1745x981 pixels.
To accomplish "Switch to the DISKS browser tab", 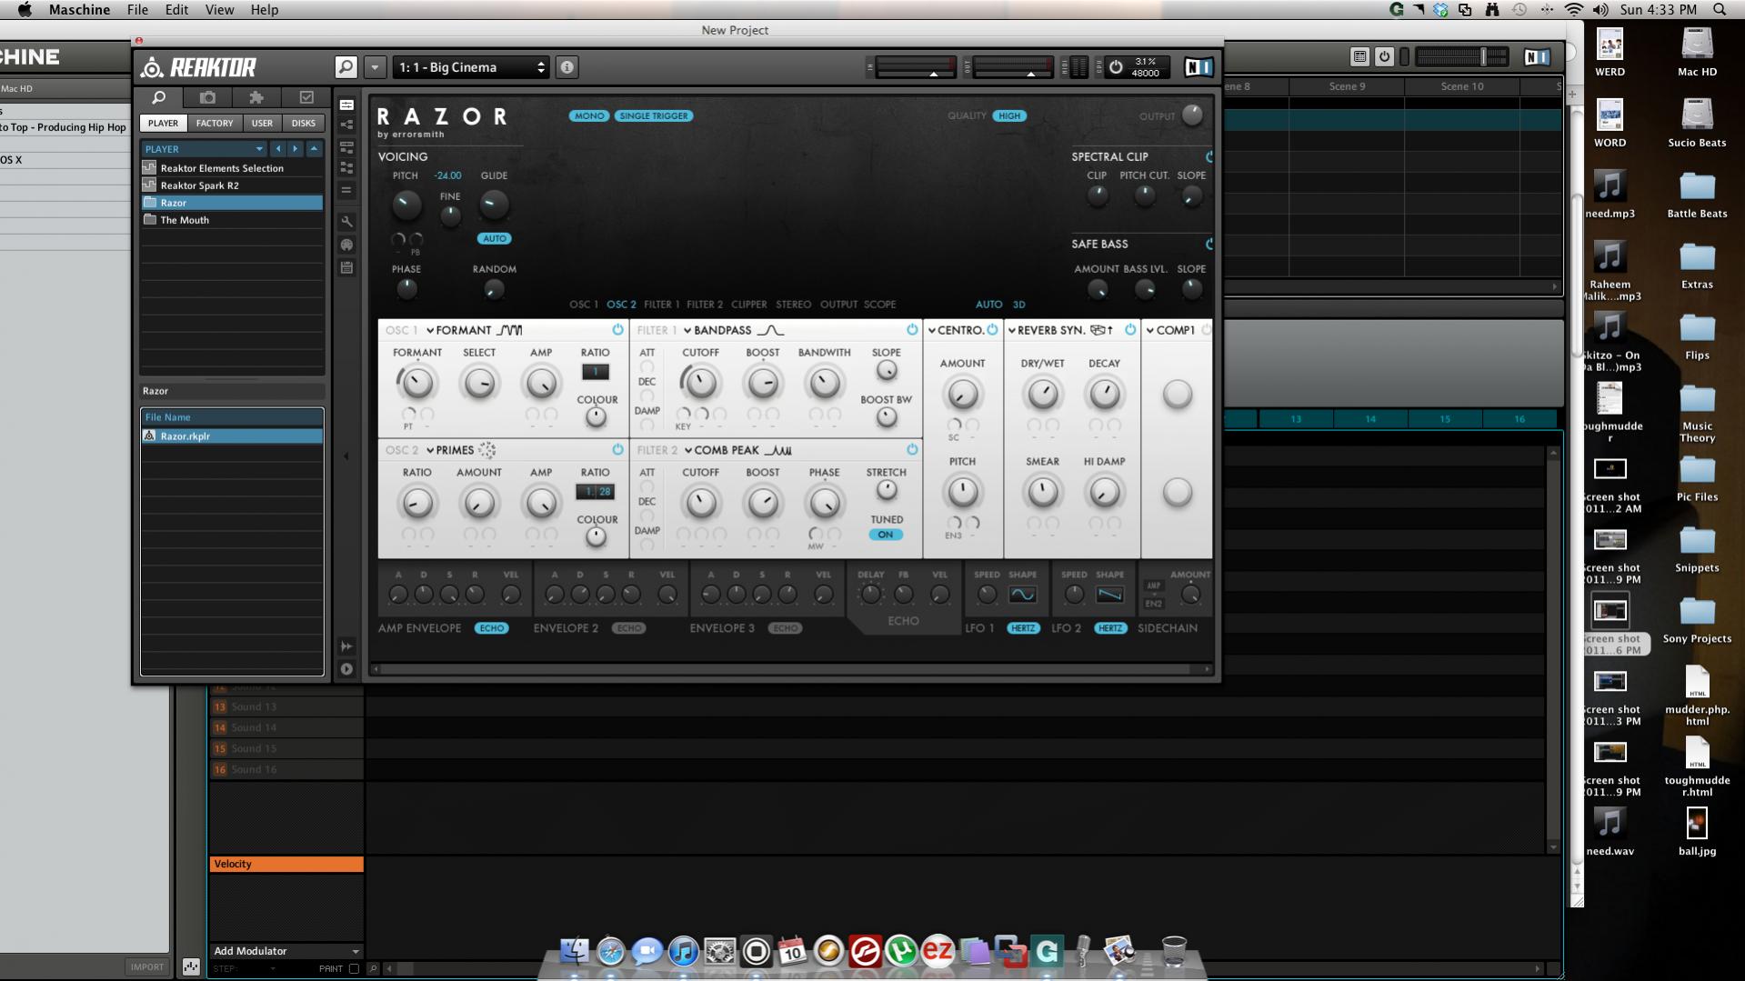I will tap(304, 124).
